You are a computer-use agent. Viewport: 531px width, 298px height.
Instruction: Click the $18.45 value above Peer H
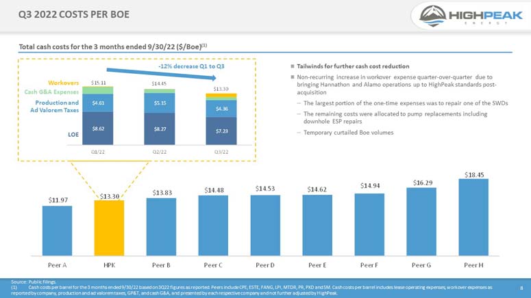click(x=474, y=175)
